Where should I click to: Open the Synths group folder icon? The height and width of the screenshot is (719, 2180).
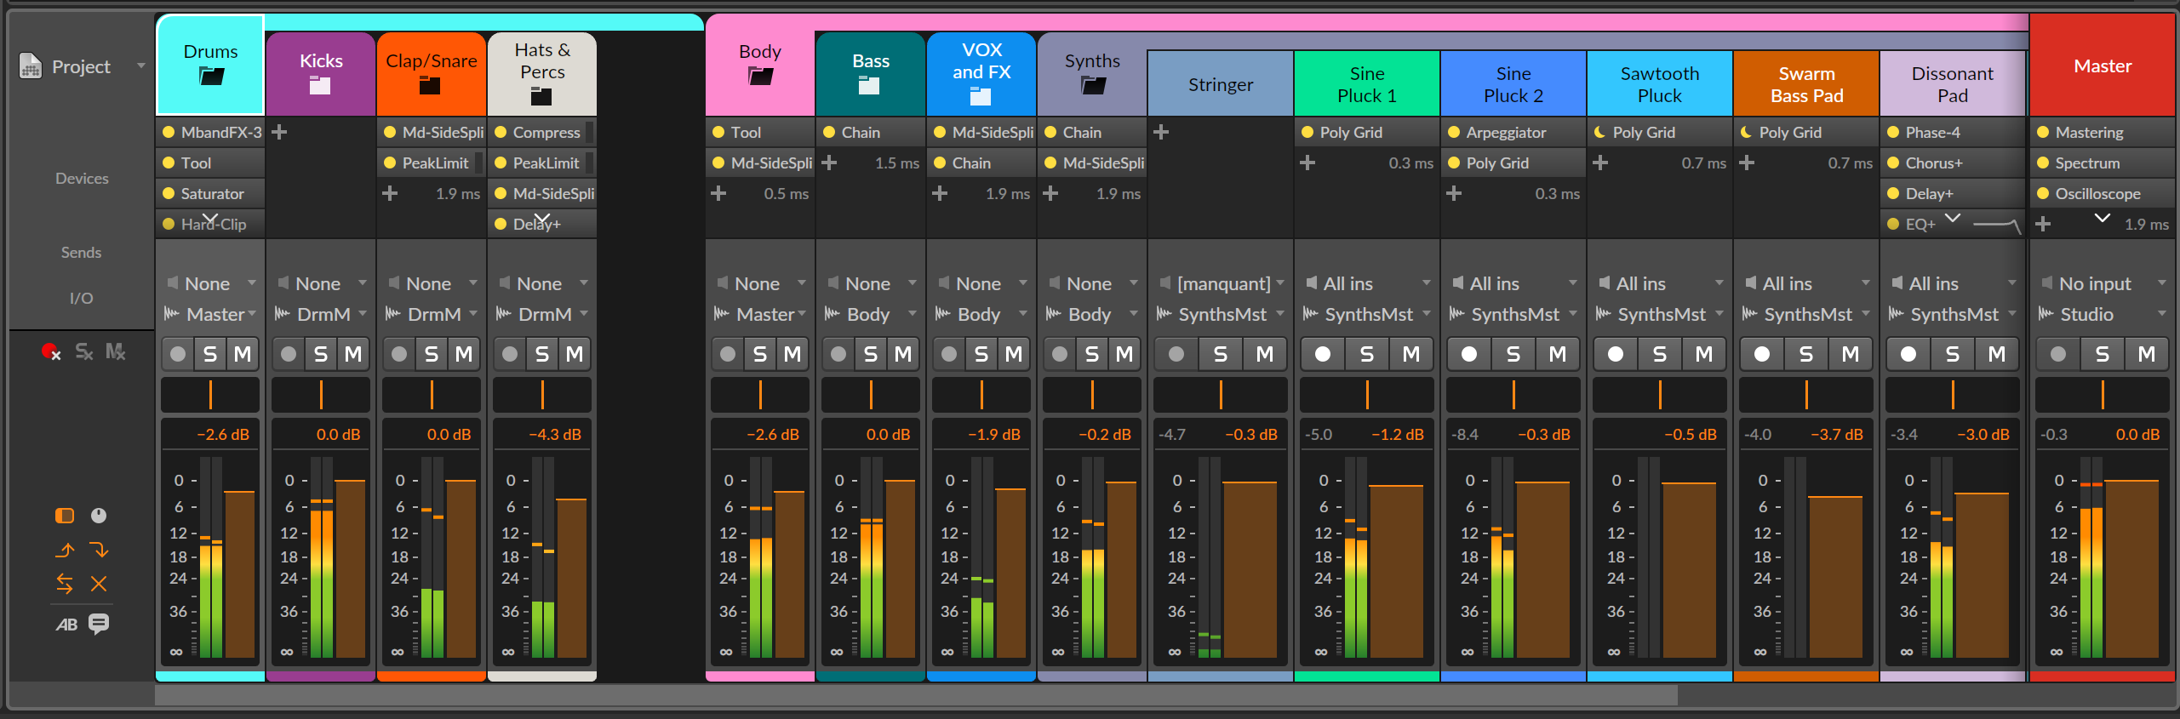tap(1093, 85)
